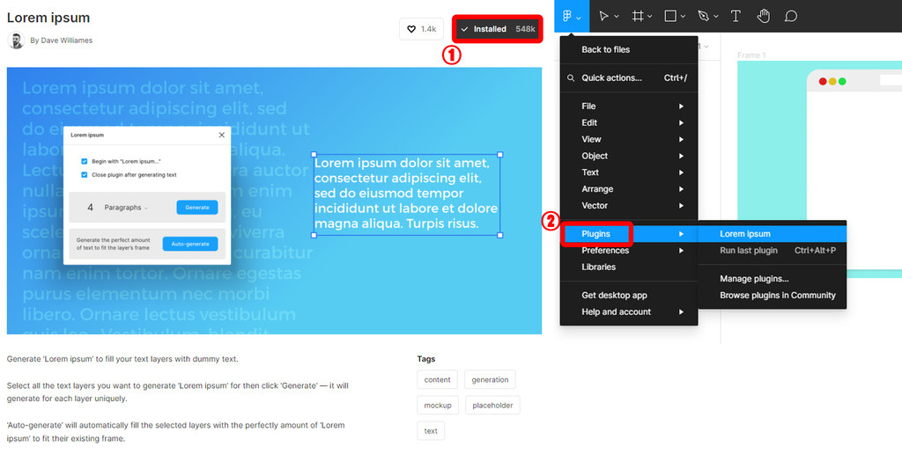Open the Arrange submenu
The image size is (902, 454).
629,189
